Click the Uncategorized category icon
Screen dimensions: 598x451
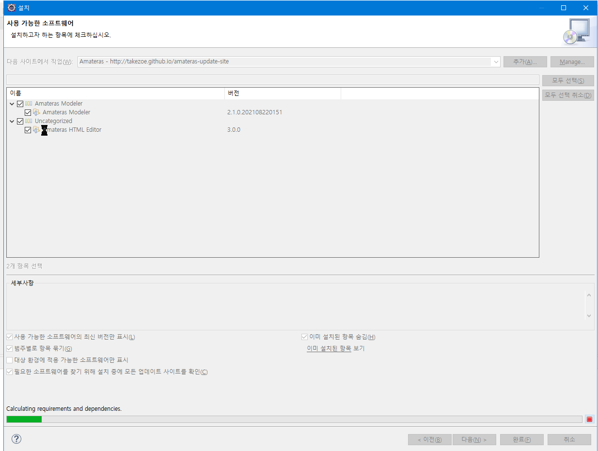(29, 121)
